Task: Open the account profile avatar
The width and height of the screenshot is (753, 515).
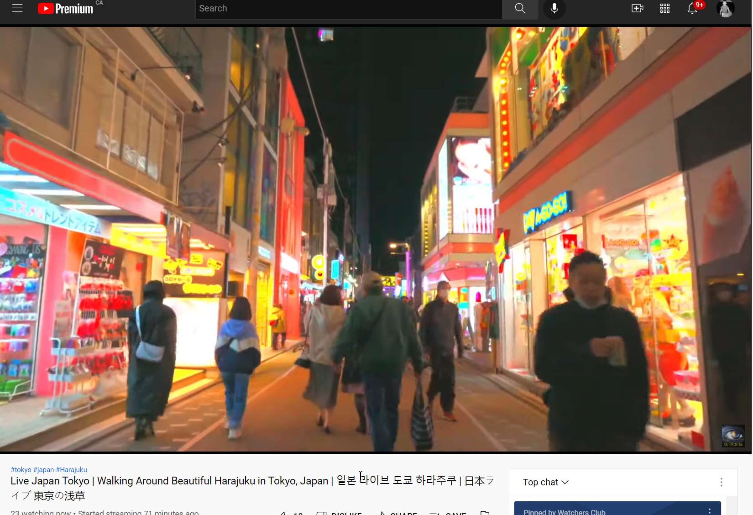Action: (725, 9)
